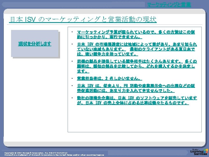
Task: Click the 同様の製品を提供している競争相手 link
Action: click(x=130, y=61)
